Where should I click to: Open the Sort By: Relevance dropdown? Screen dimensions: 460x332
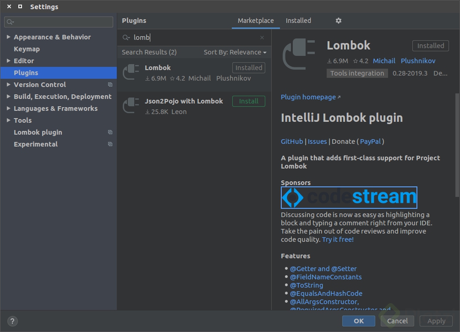235,52
